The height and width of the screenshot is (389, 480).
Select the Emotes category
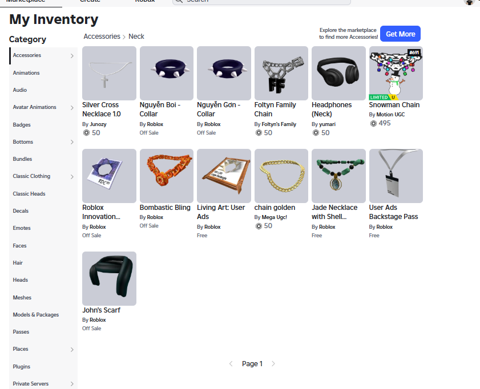click(x=22, y=228)
